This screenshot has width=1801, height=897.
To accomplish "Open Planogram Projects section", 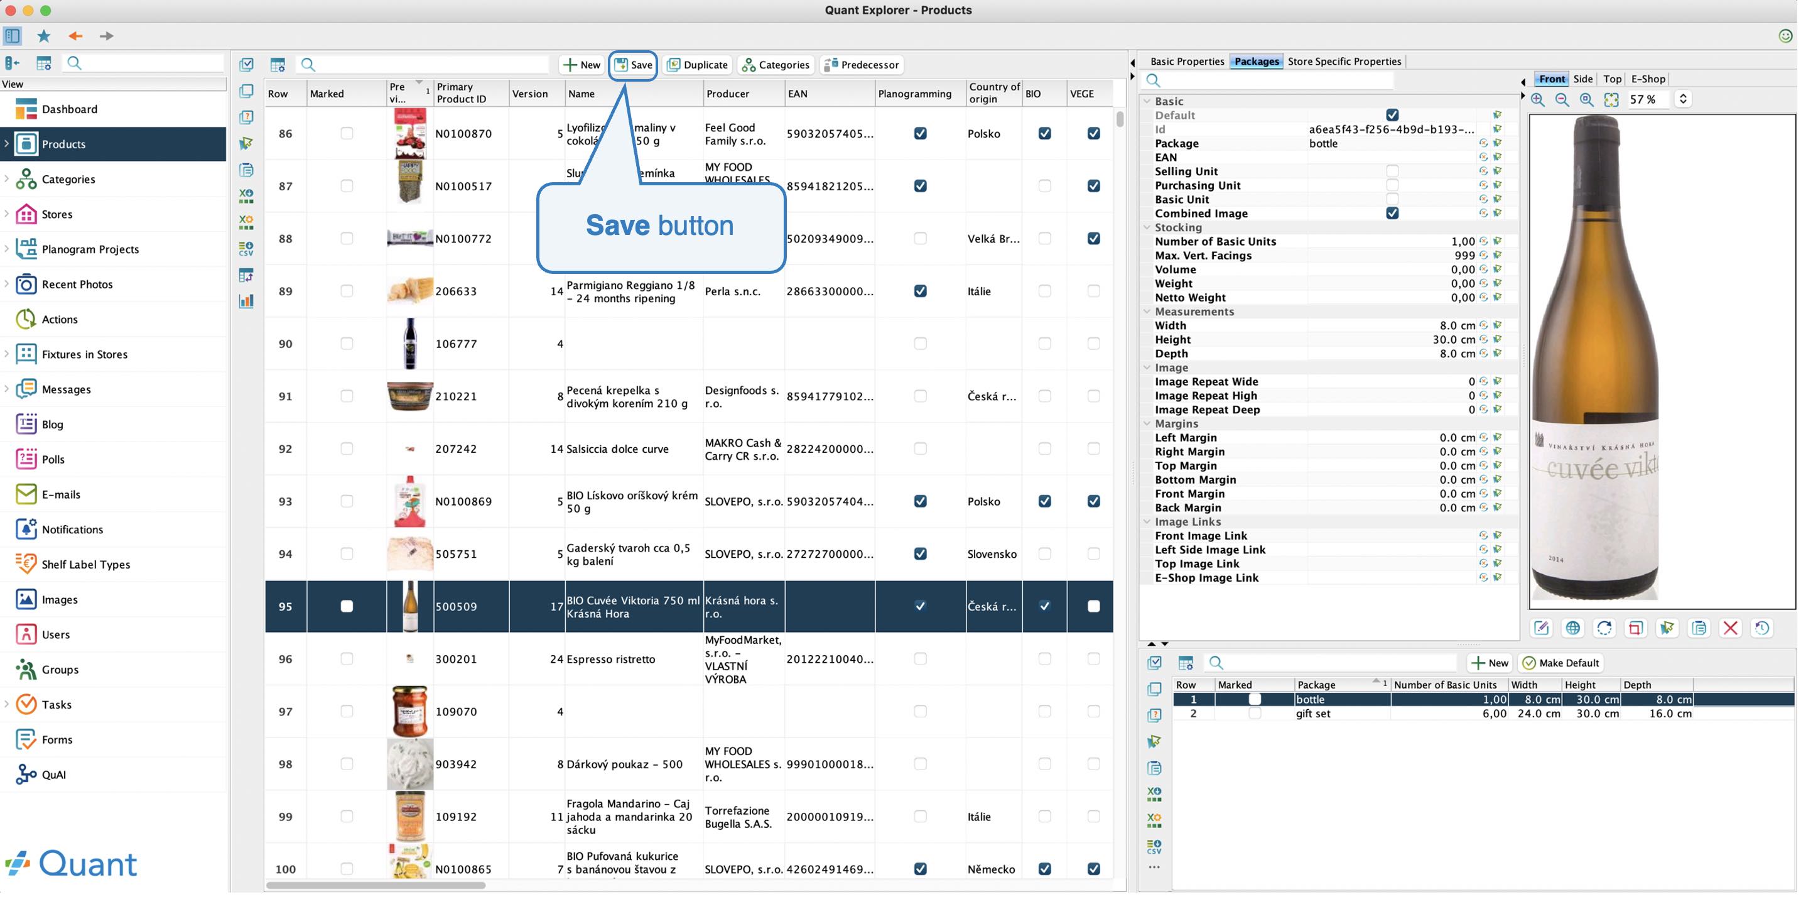I will (x=113, y=249).
